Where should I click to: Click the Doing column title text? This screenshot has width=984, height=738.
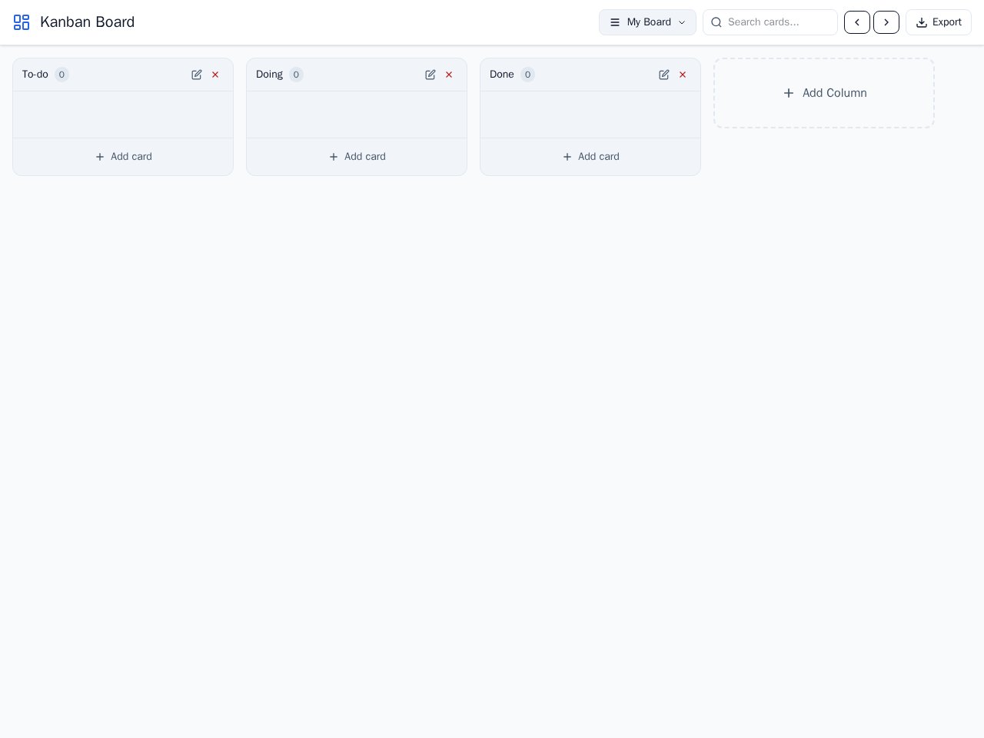coord(269,75)
